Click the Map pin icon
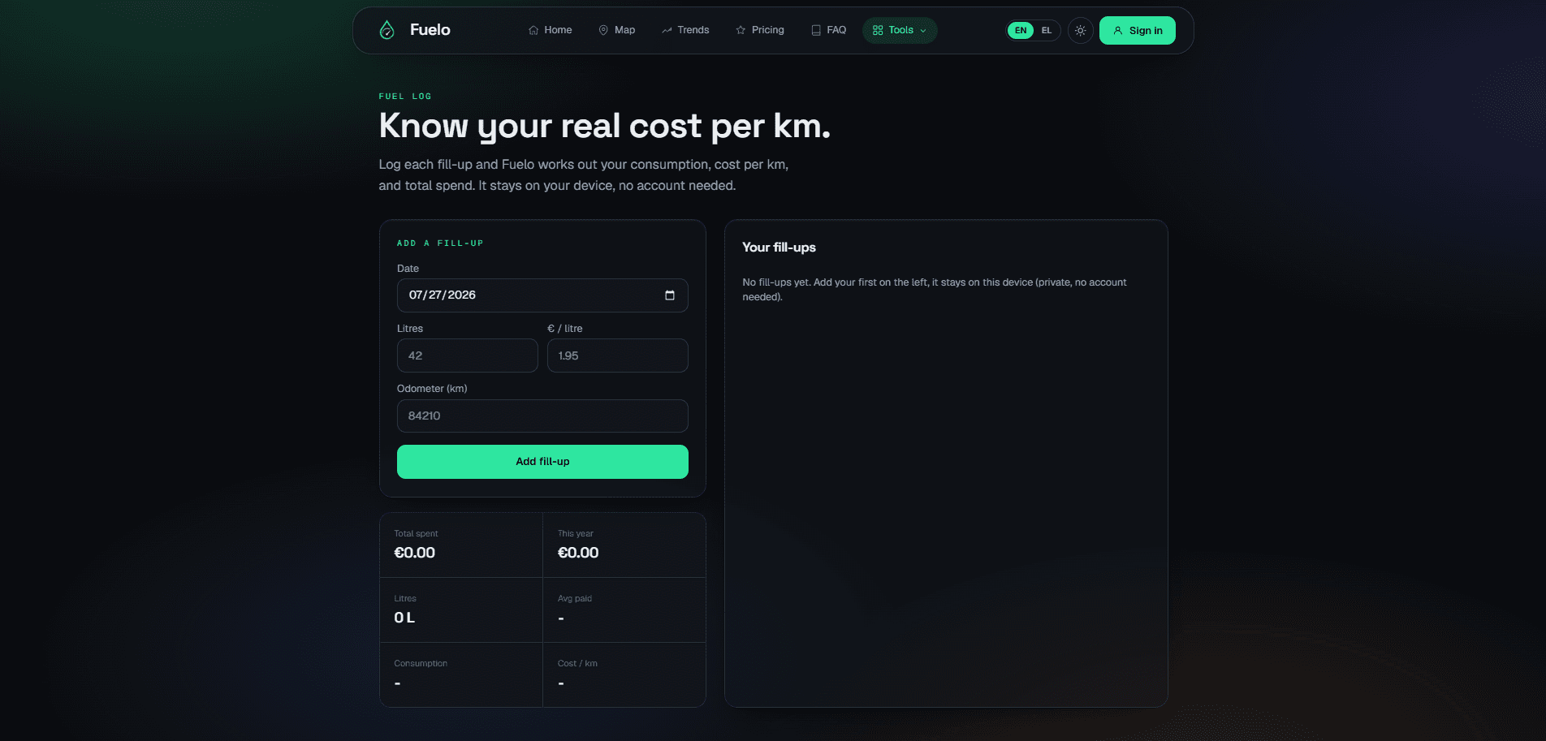Screen dimensions: 1546x741 (x=603, y=30)
